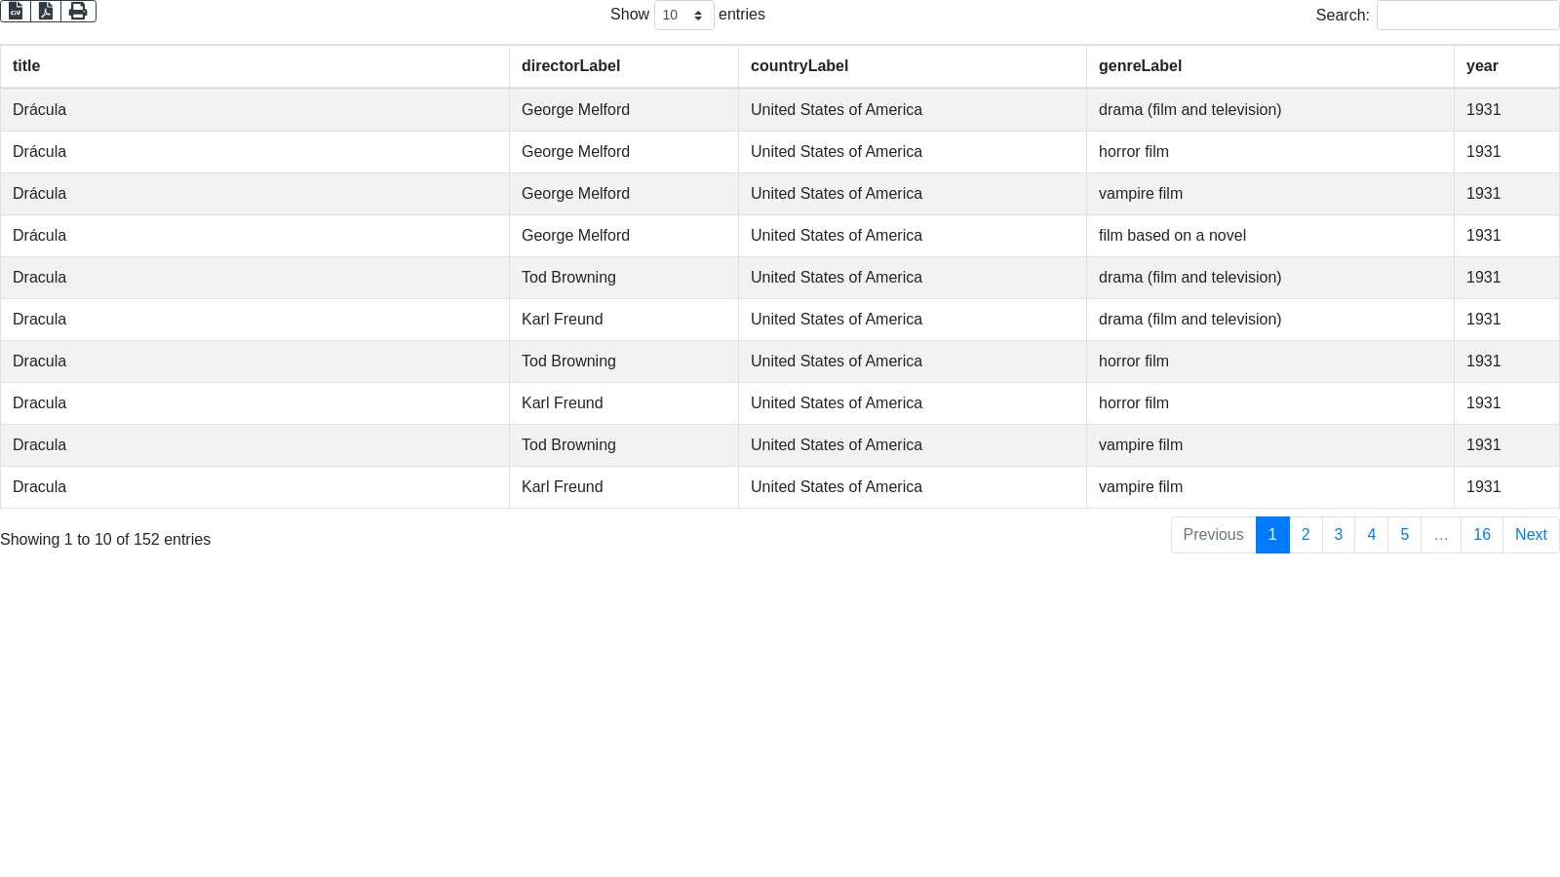
Task: Sort table by genreLabel header
Action: 1140,66
